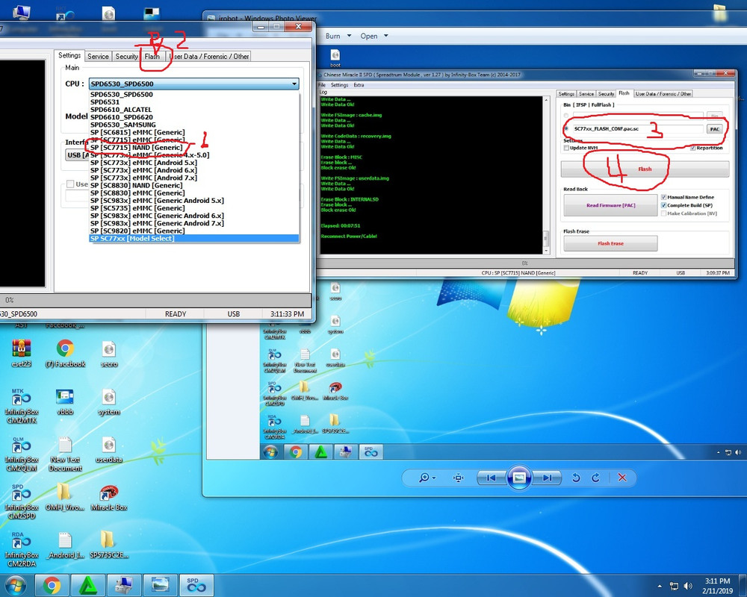Open the SP5735C2E... folder icon
Screen dimensions: 747x597
109,544
